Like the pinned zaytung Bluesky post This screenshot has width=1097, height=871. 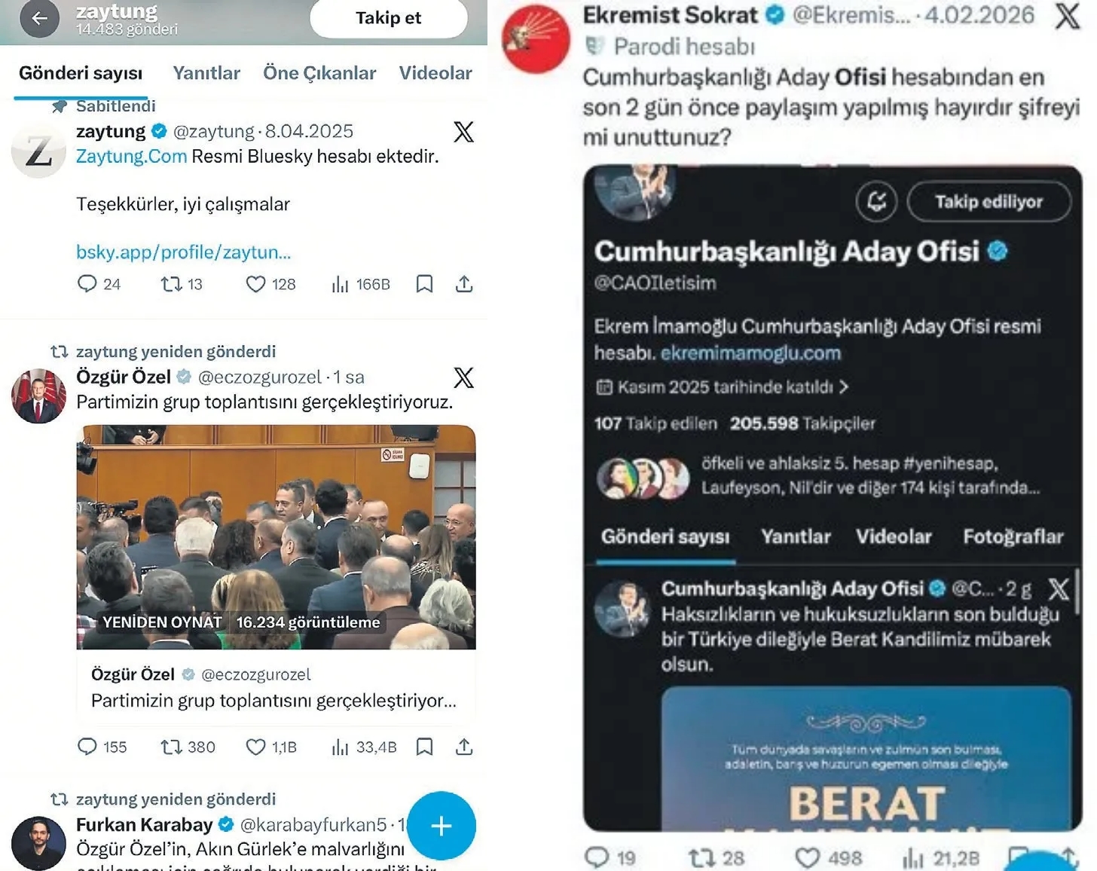point(270,284)
